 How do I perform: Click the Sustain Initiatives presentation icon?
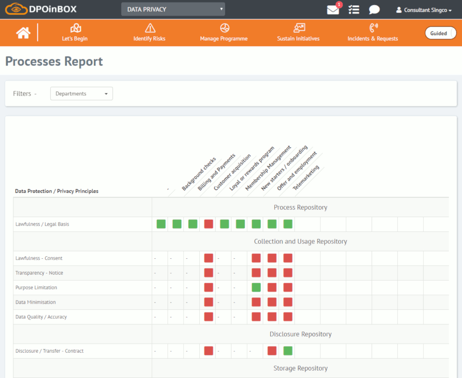pyautogui.click(x=299, y=28)
